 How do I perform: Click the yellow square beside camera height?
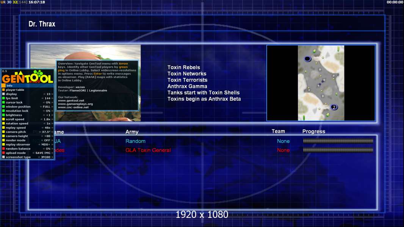tap(3, 136)
